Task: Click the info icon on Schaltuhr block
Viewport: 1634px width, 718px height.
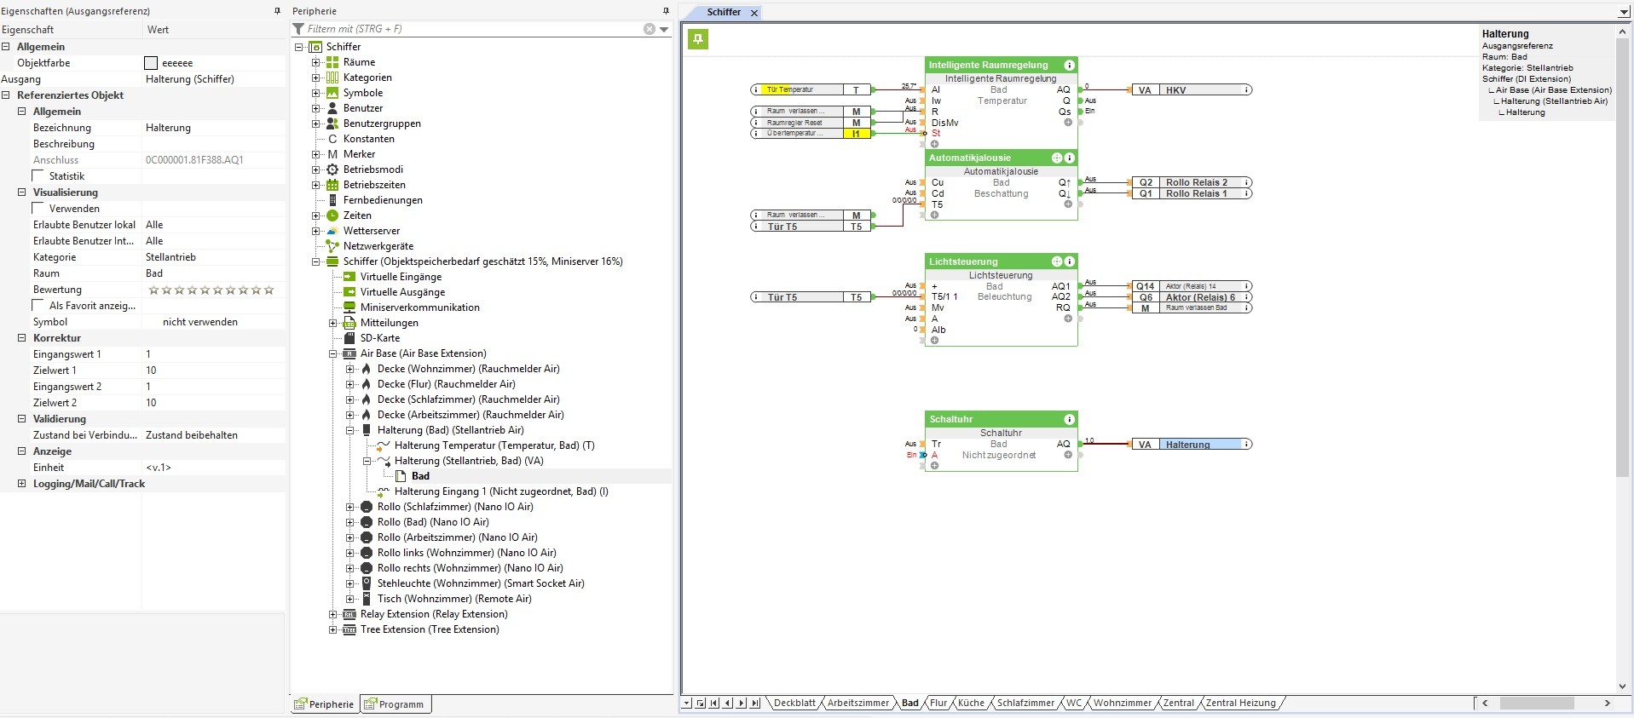Action: [1069, 419]
